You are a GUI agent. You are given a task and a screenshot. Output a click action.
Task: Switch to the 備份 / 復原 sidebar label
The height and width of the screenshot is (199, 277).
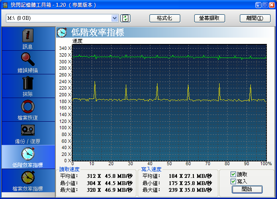click(x=27, y=142)
